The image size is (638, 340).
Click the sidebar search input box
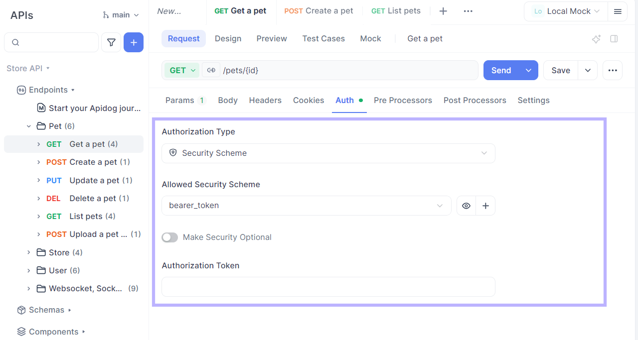tap(51, 42)
